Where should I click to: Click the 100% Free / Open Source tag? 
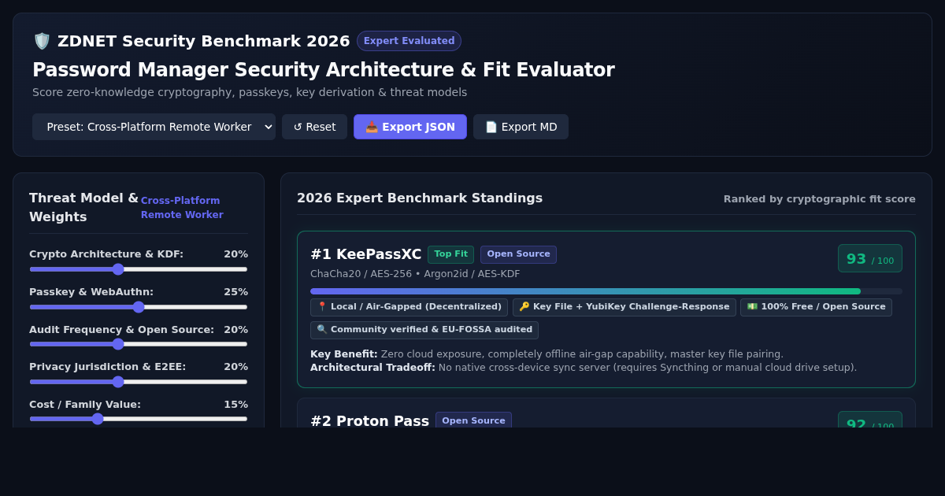pyautogui.click(x=816, y=307)
